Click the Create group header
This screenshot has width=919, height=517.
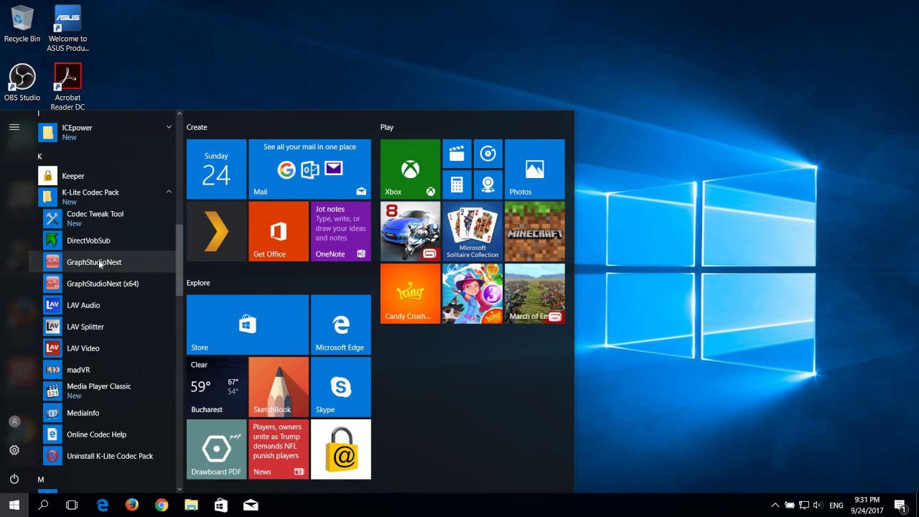tap(197, 127)
